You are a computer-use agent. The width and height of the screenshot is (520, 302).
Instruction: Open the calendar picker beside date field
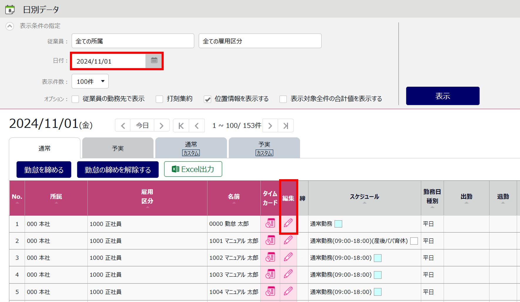pos(154,61)
